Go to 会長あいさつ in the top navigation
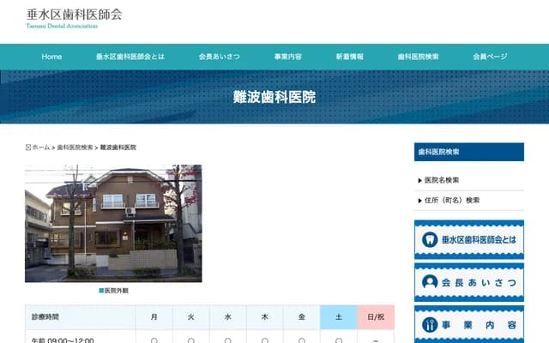Screen dimensions: 549x343 click(220, 57)
